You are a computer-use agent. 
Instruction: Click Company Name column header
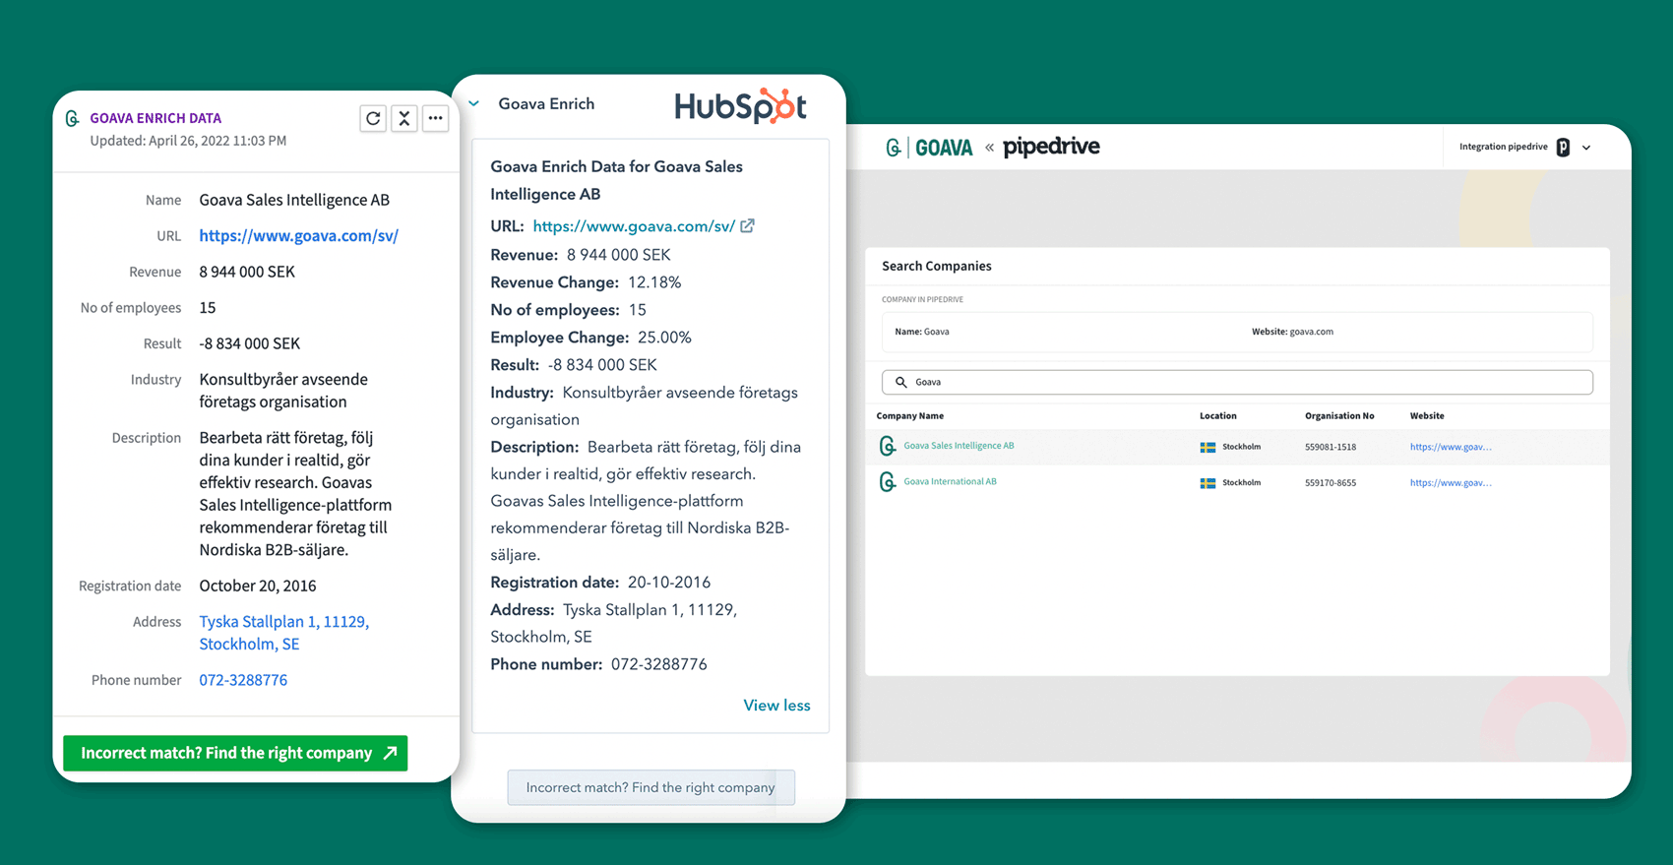[909, 416]
